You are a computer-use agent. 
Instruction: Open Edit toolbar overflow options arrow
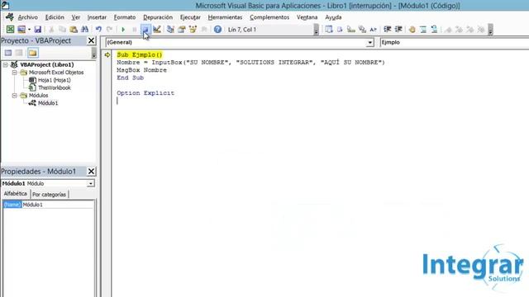pyautogui.click(x=490, y=30)
